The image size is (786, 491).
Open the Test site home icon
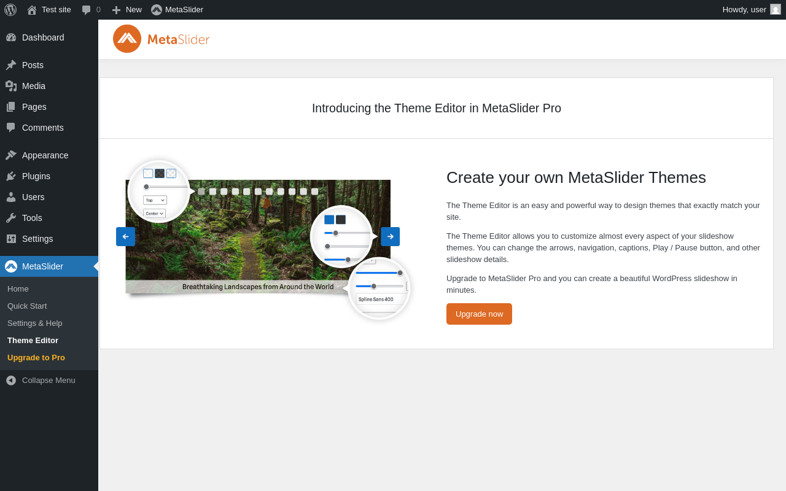(32, 10)
